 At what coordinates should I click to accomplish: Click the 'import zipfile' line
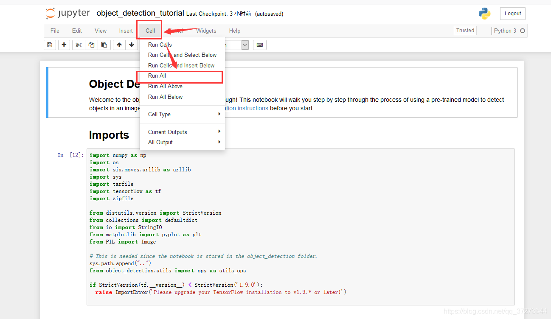(x=112, y=199)
